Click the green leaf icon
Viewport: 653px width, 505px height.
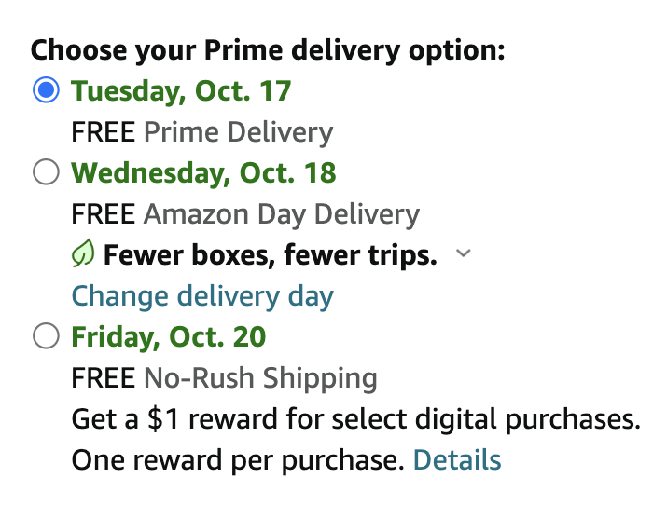click(x=83, y=252)
